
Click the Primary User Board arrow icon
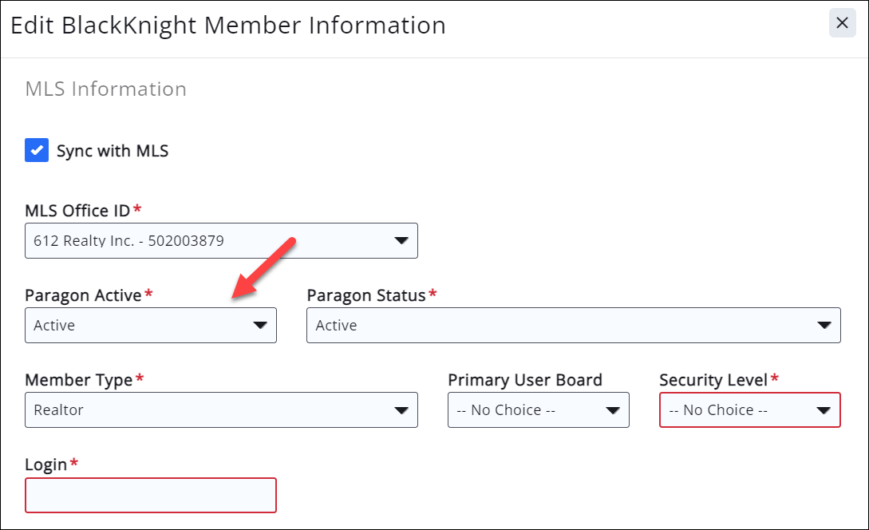click(x=612, y=410)
